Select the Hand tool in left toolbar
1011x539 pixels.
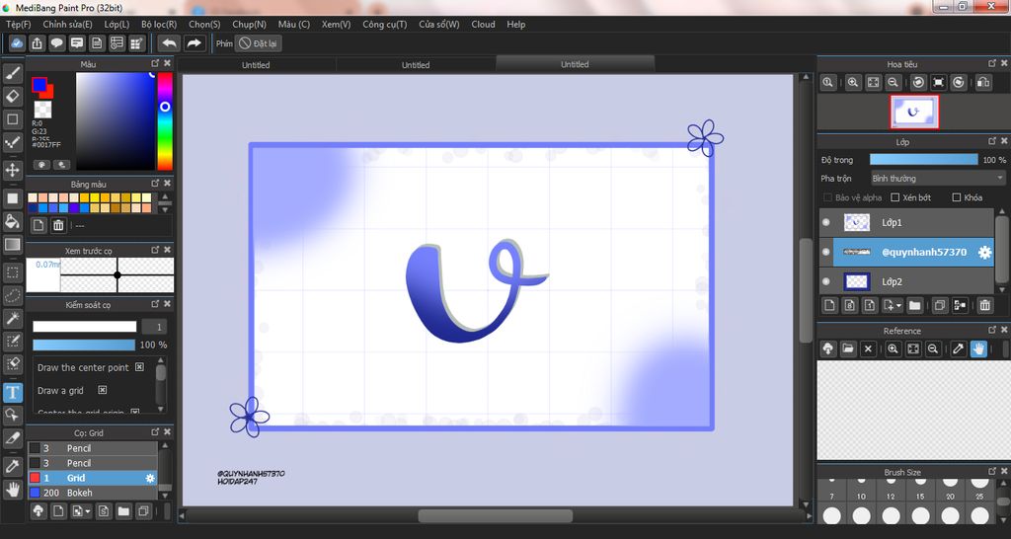pos(12,490)
